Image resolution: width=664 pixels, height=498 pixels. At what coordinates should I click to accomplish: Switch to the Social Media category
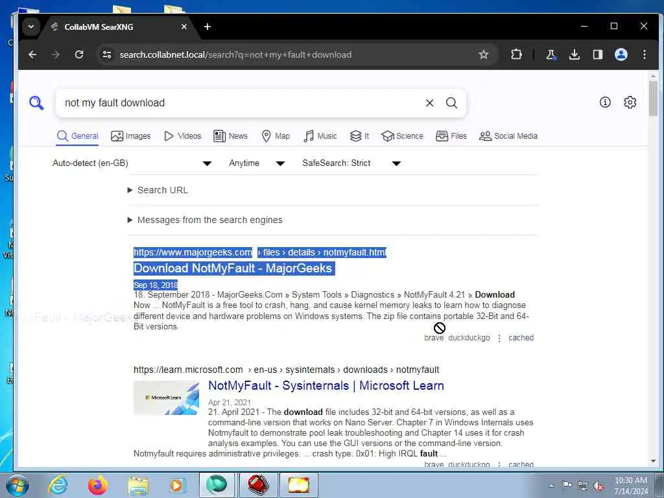tap(508, 136)
